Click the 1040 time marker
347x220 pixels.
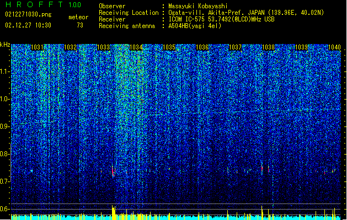pyautogui.click(x=334, y=47)
